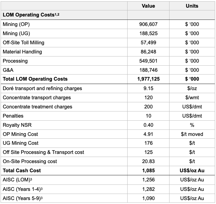Select the total value 1,977,125
This screenshot has height=204, width=216.
[148, 79]
